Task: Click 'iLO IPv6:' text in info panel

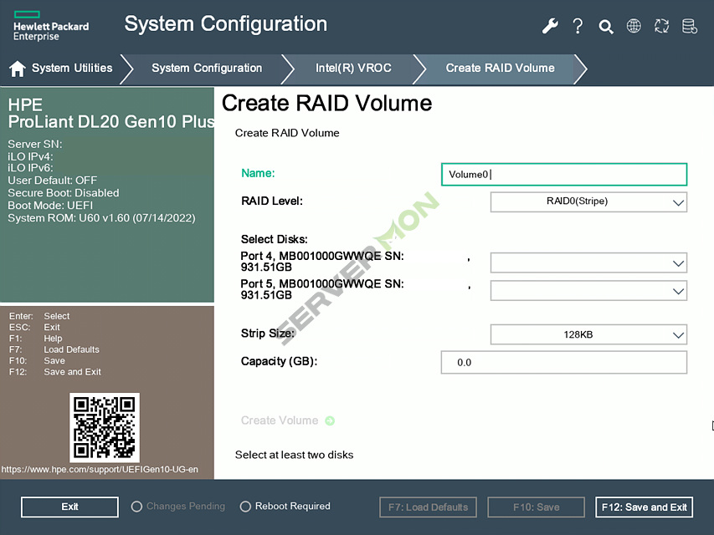Action: pos(30,168)
